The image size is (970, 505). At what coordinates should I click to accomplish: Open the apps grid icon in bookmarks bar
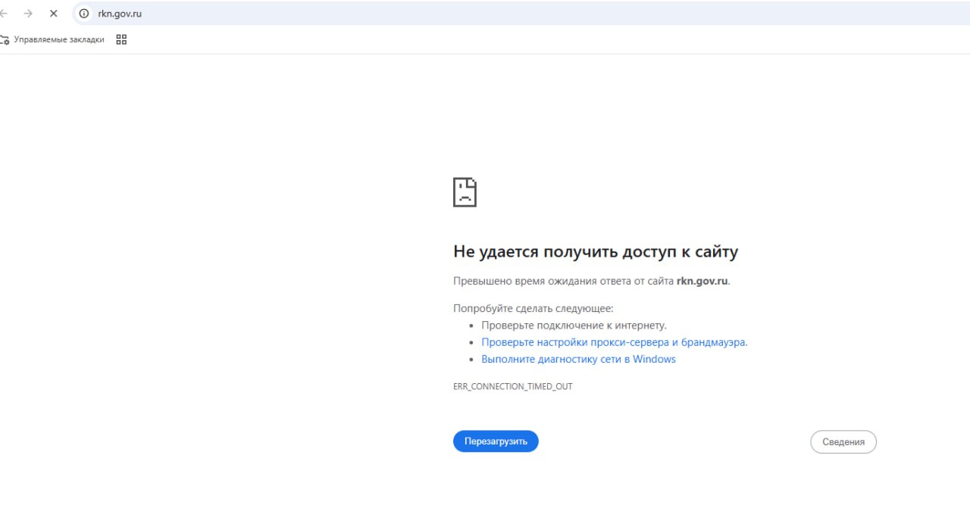121,39
